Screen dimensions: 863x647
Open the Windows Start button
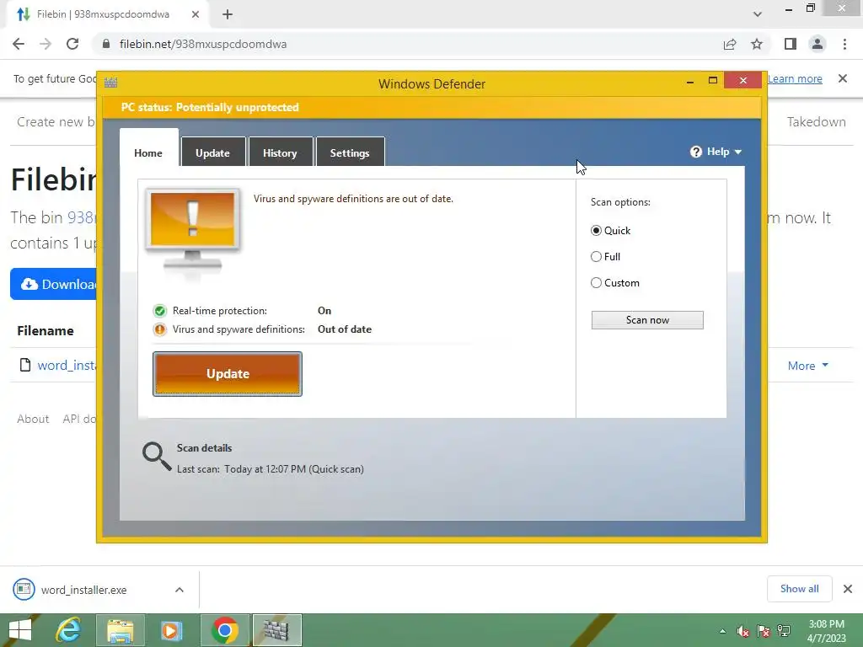20,630
